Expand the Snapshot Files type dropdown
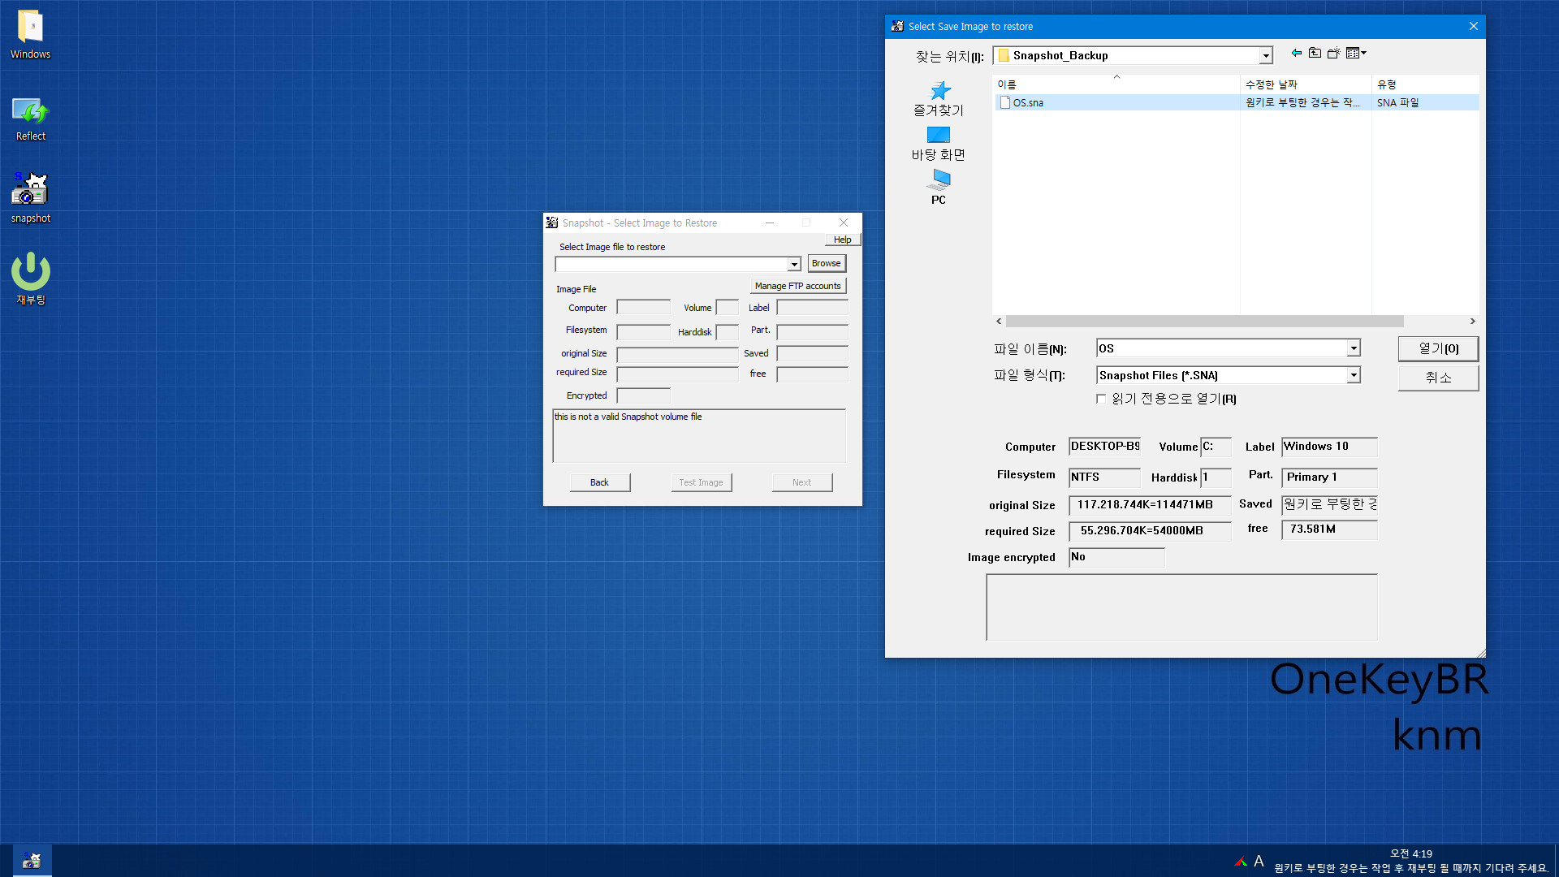1559x877 pixels. pyautogui.click(x=1354, y=375)
